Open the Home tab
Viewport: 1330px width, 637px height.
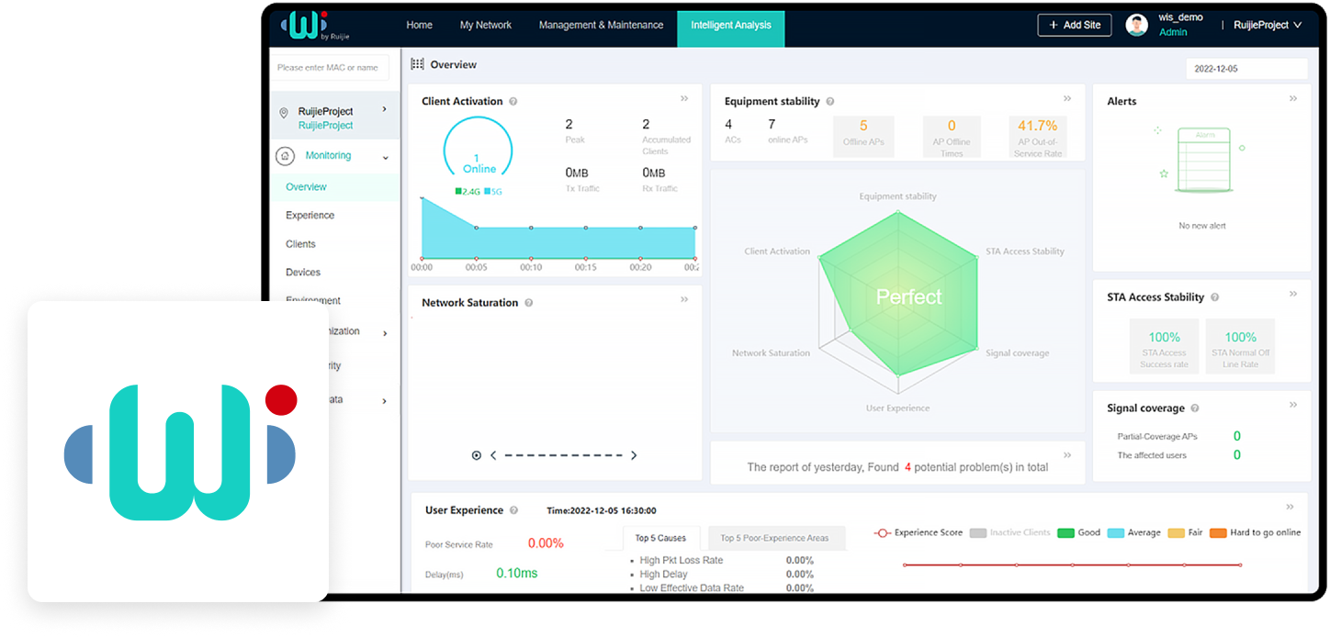click(x=419, y=25)
